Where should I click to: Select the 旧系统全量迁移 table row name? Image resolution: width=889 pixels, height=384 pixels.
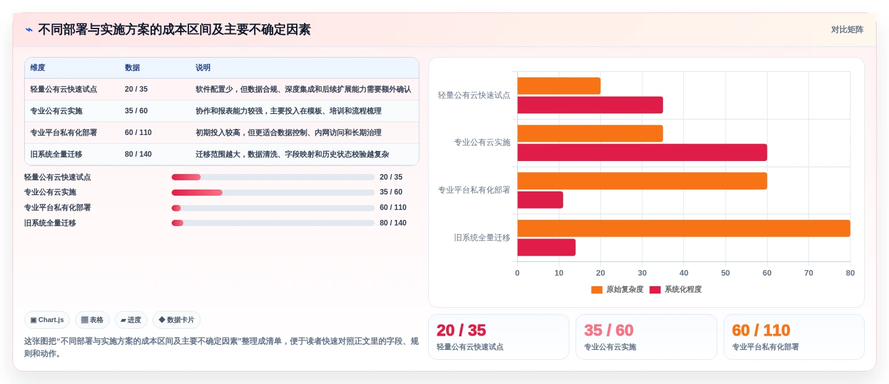coord(56,154)
